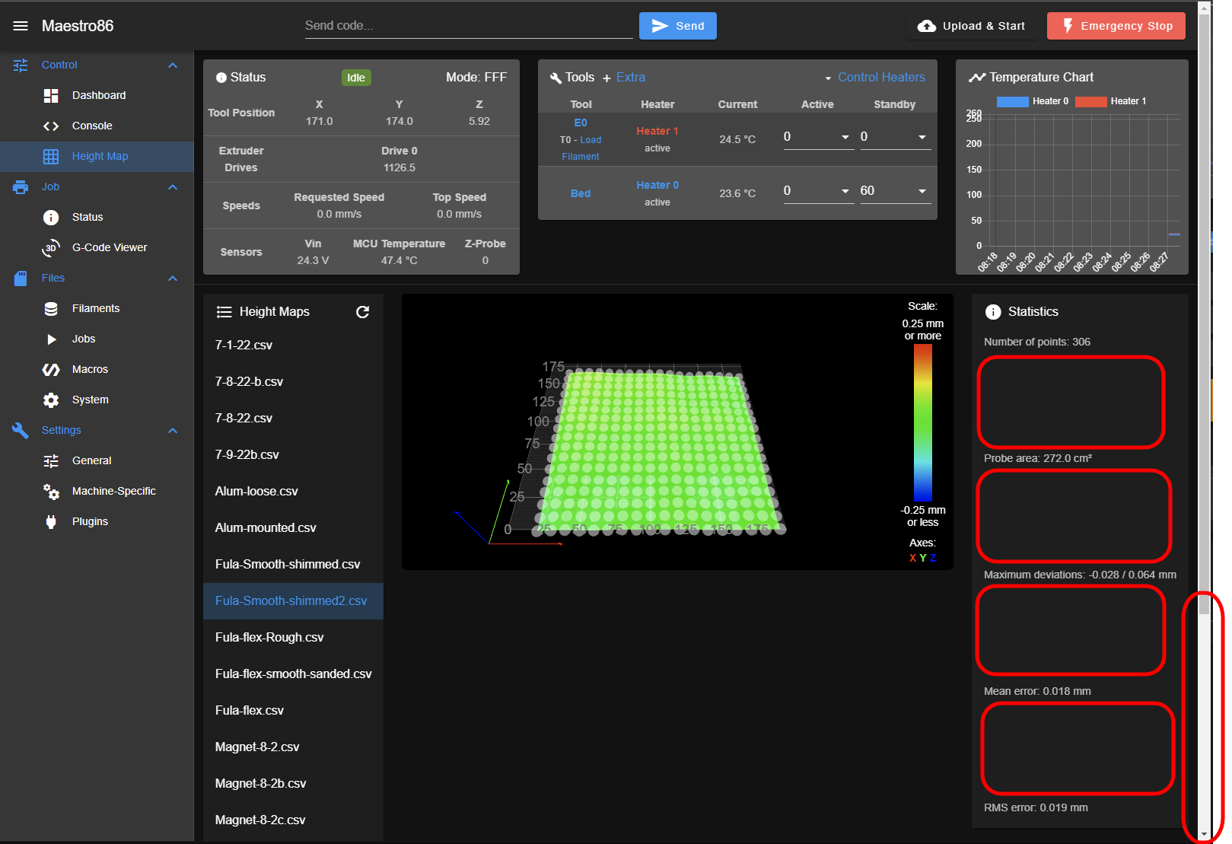The width and height of the screenshot is (1232, 844).
Task: Click Upload & Start button
Action: coord(972,26)
